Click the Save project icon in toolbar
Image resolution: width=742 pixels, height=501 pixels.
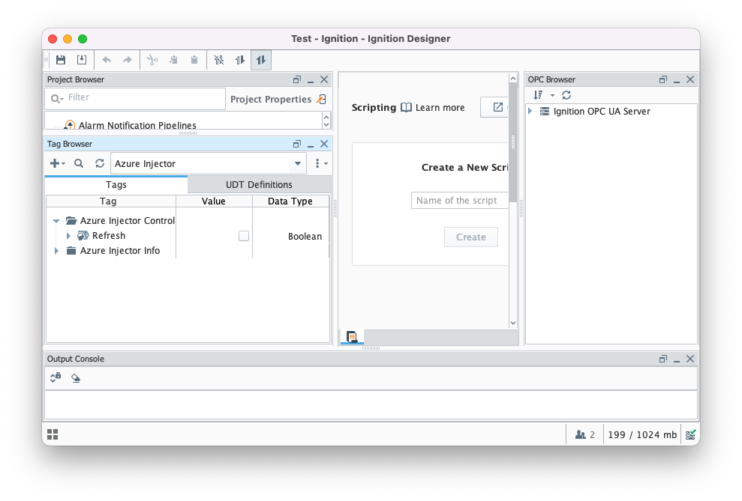tap(61, 60)
